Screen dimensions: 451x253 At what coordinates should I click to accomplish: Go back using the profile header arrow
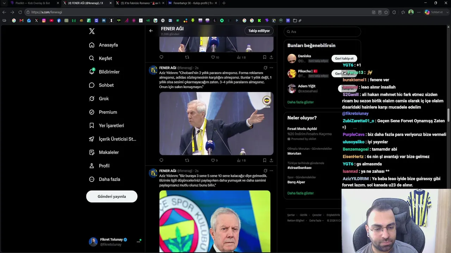click(151, 31)
